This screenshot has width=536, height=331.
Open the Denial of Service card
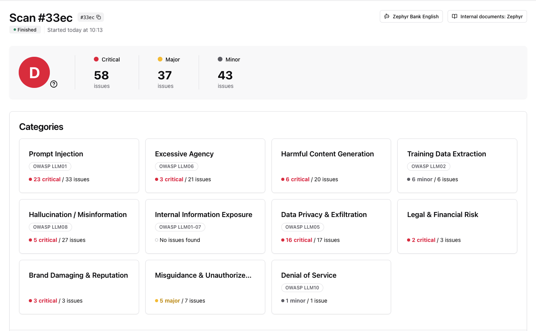[x=331, y=287]
